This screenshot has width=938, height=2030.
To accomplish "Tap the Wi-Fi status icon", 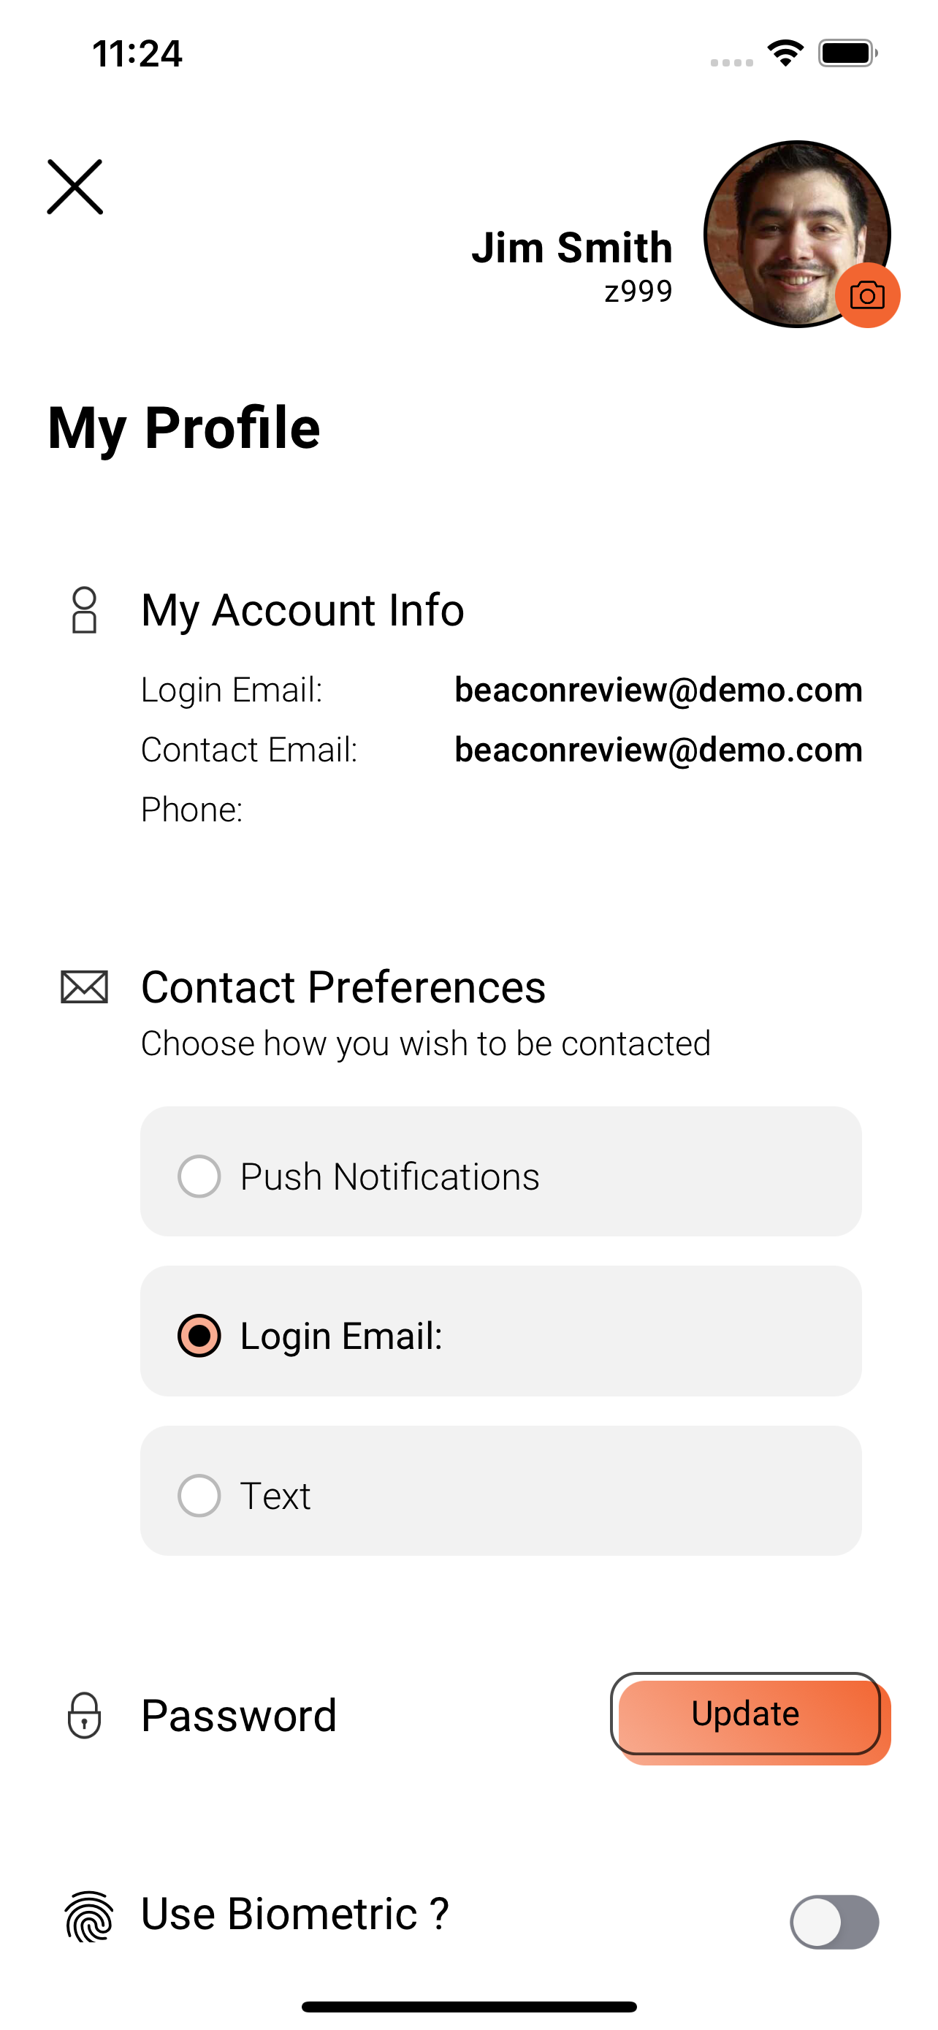I will click(785, 53).
